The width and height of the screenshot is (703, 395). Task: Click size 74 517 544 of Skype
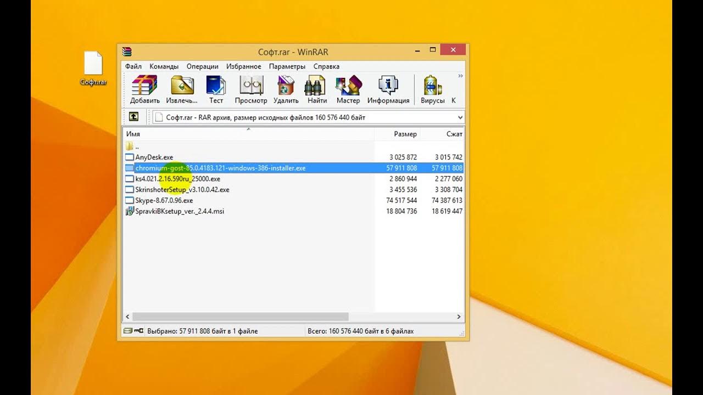(x=401, y=200)
